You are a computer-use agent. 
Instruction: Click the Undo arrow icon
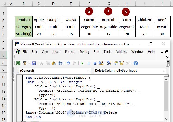[68, 63]
